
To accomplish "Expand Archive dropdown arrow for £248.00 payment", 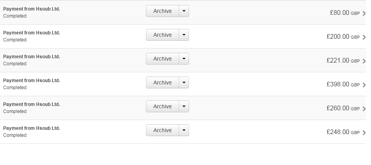I will (x=184, y=130).
